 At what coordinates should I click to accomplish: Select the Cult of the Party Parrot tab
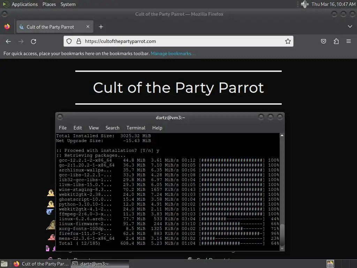click(x=55, y=27)
